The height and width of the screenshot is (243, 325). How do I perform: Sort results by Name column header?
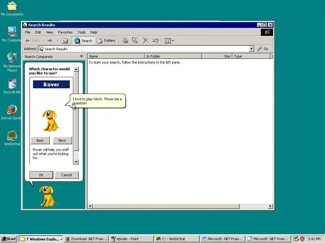point(116,56)
